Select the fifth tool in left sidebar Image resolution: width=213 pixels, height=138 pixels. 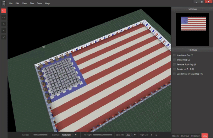click(x=4, y=37)
